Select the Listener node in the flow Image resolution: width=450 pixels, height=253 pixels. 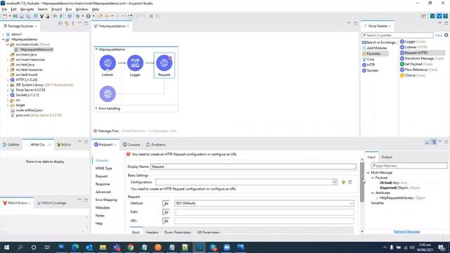(108, 63)
